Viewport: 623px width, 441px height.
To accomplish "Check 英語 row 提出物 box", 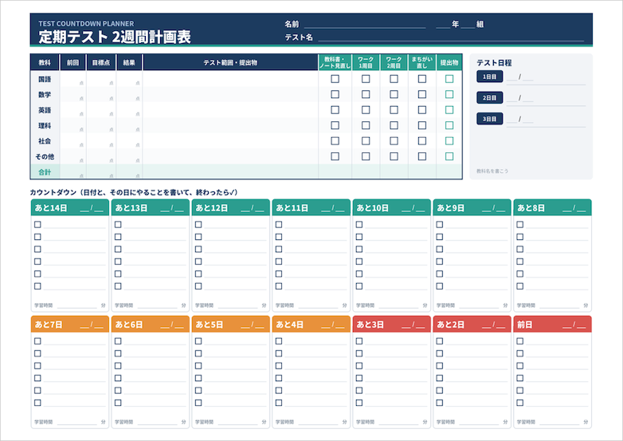I will coord(449,110).
